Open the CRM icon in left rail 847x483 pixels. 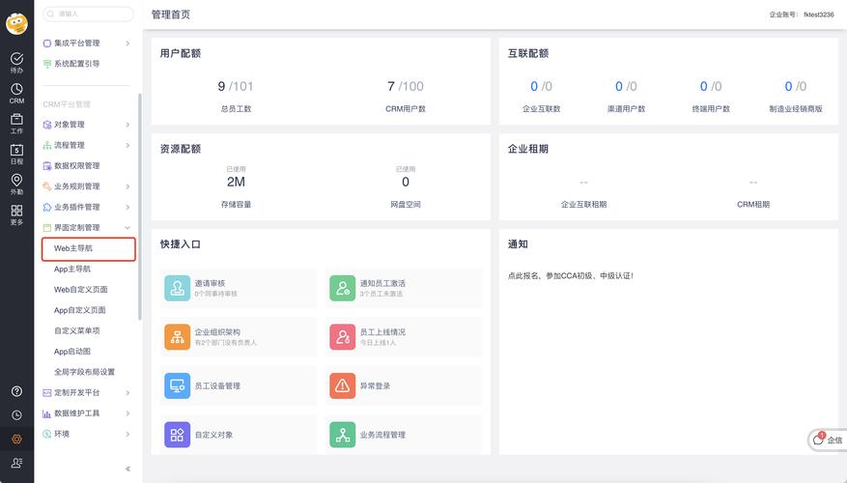tap(16, 91)
